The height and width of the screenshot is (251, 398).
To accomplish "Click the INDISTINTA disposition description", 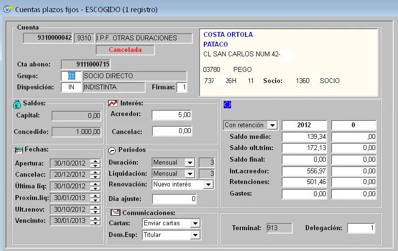I will (114, 87).
